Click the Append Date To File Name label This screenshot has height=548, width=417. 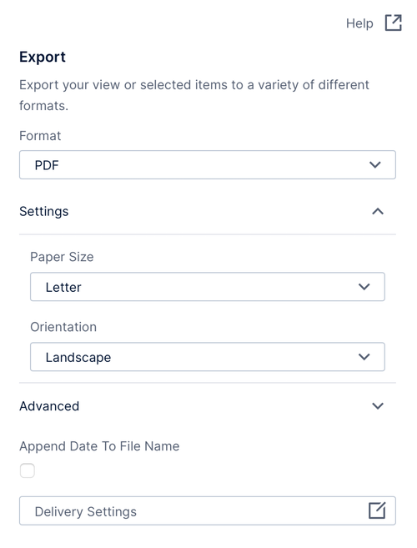point(99,446)
